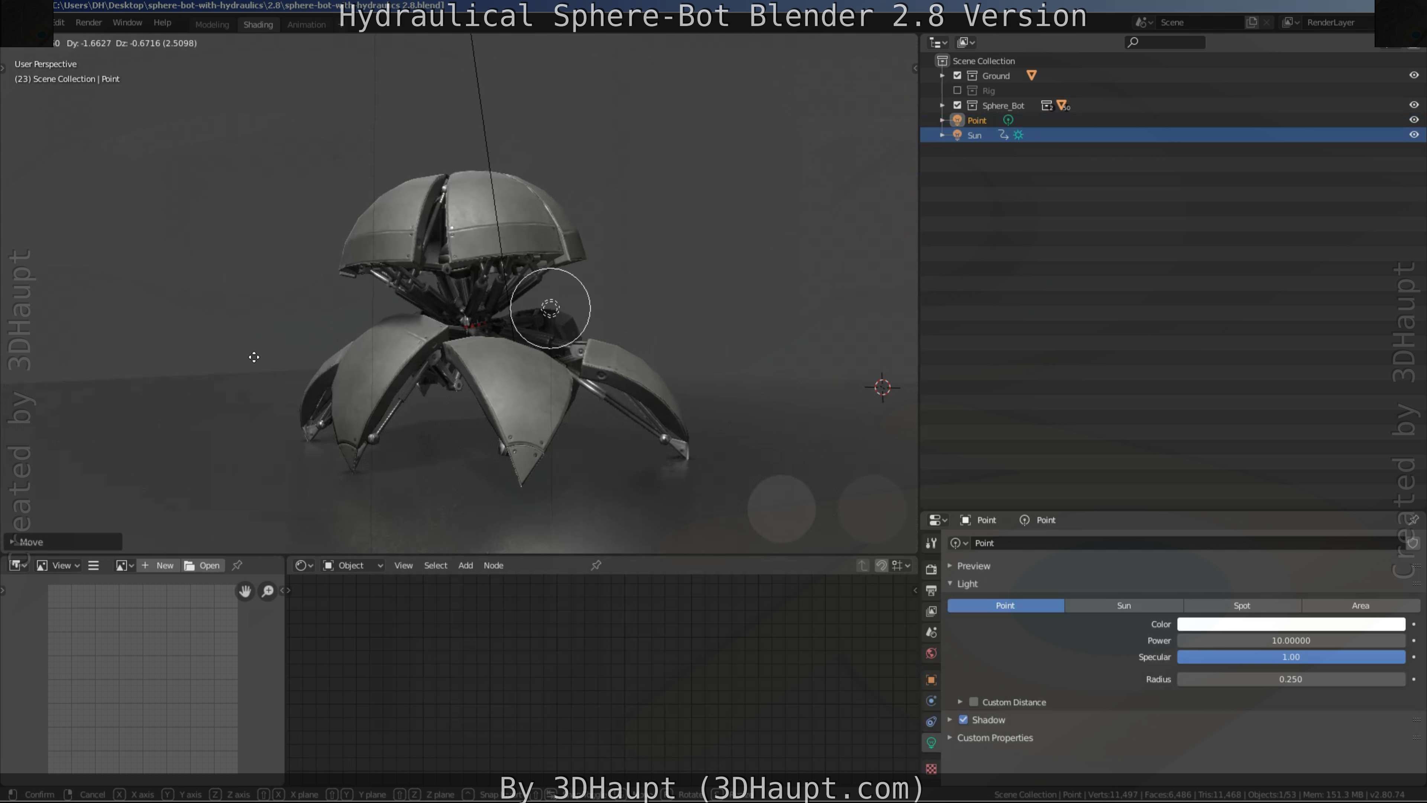Click the white light Color swatch
Viewport: 1427px width, 803px height.
click(1291, 624)
